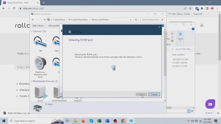Viewport: 221px width, 124px height.
Task: Cancel the Add Printer wizard
Action: (x=154, y=94)
